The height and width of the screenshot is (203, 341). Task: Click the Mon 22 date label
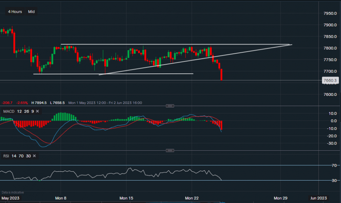[x=192, y=198]
